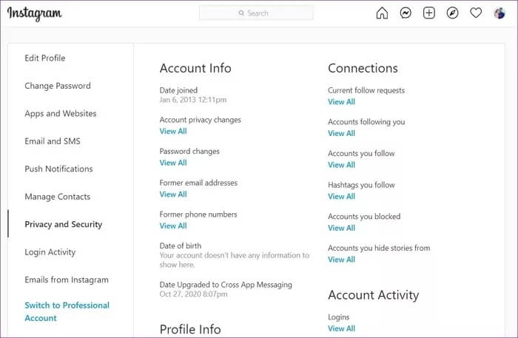Click the Connections heading
The image size is (518, 338).
[363, 68]
